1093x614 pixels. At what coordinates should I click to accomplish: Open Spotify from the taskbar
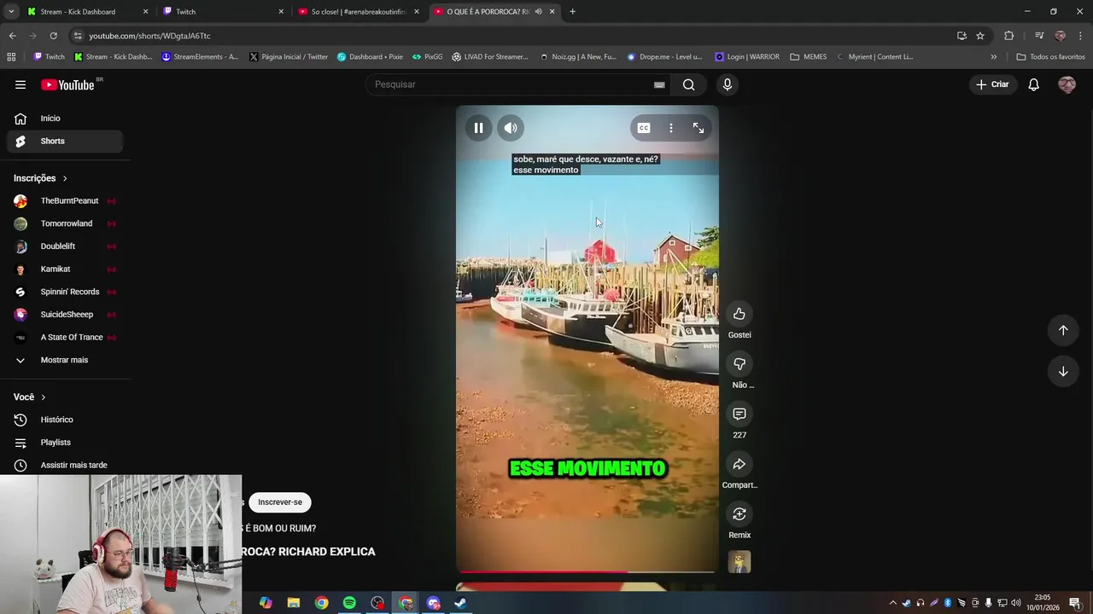point(349,603)
